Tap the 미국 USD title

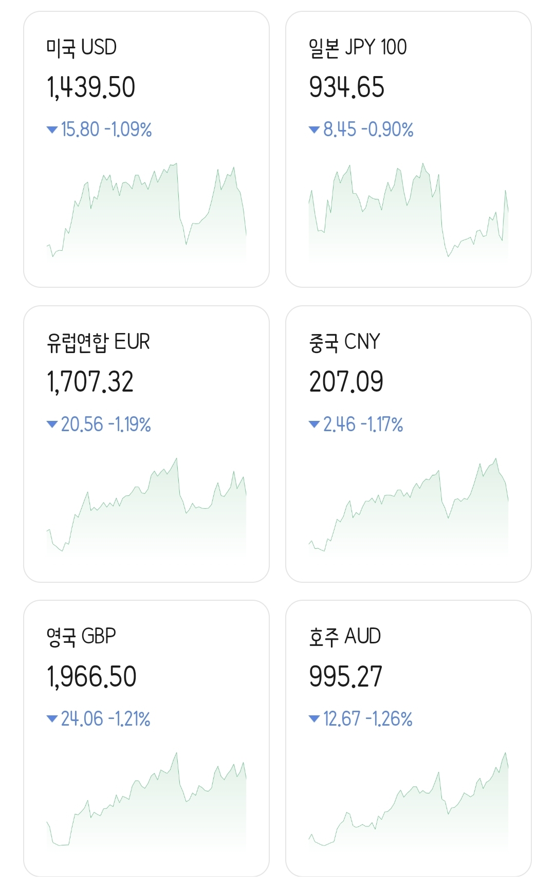tap(82, 48)
